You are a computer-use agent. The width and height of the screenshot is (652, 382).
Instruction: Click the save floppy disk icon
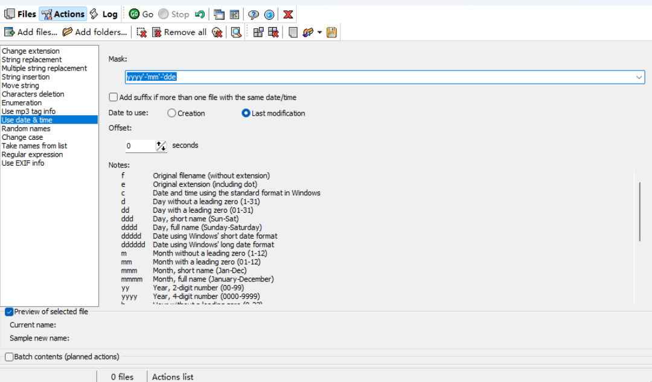pyautogui.click(x=331, y=32)
